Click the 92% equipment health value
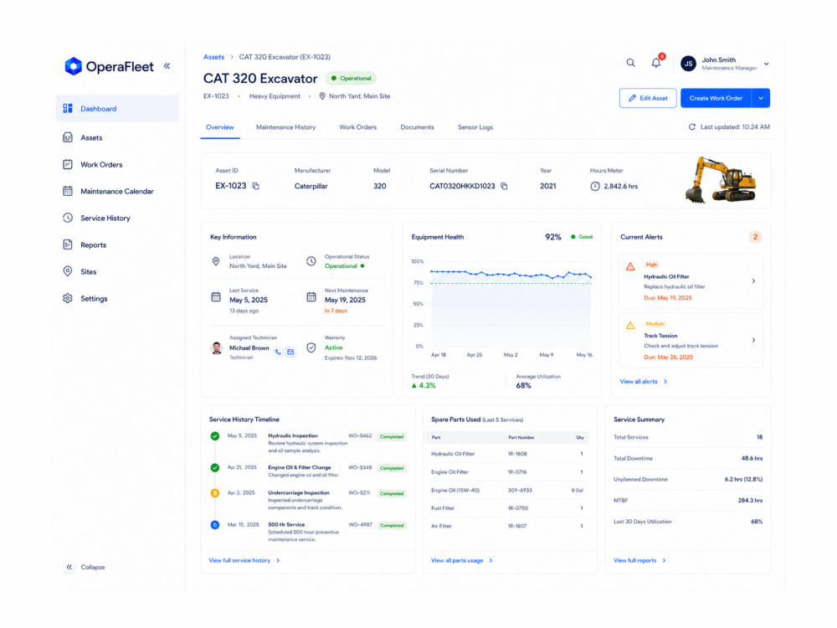Image resolution: width=837 pixels, height=628 pixels. click(x=553, y=237)
